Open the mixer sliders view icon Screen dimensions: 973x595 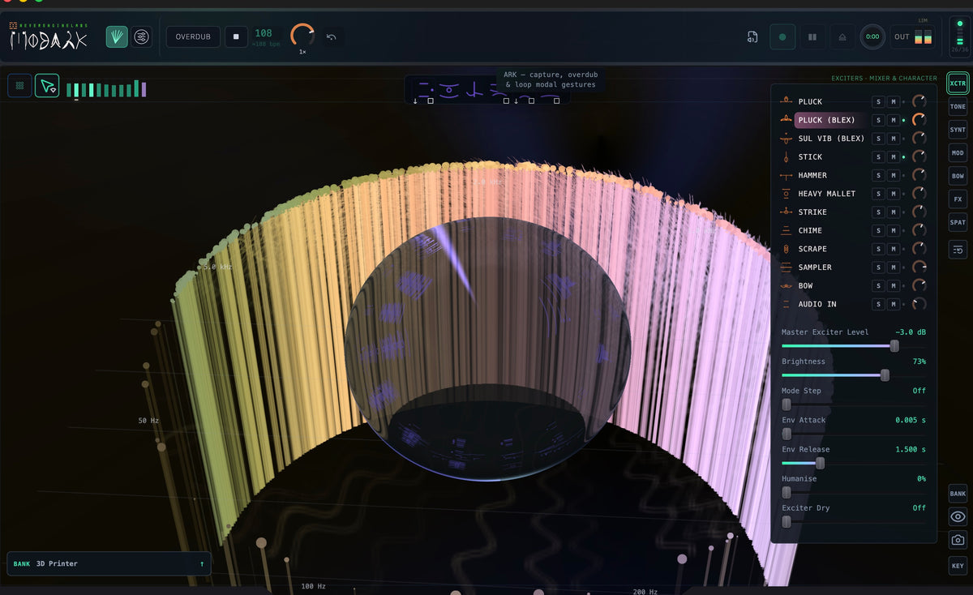(142, 36)
